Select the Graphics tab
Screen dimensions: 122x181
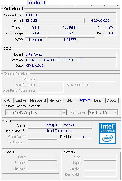[84, 100]
